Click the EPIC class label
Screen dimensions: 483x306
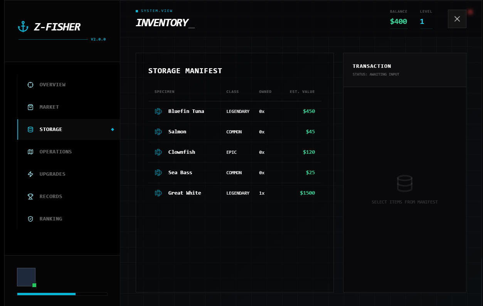pyautogui.click(x=231, y=152)
